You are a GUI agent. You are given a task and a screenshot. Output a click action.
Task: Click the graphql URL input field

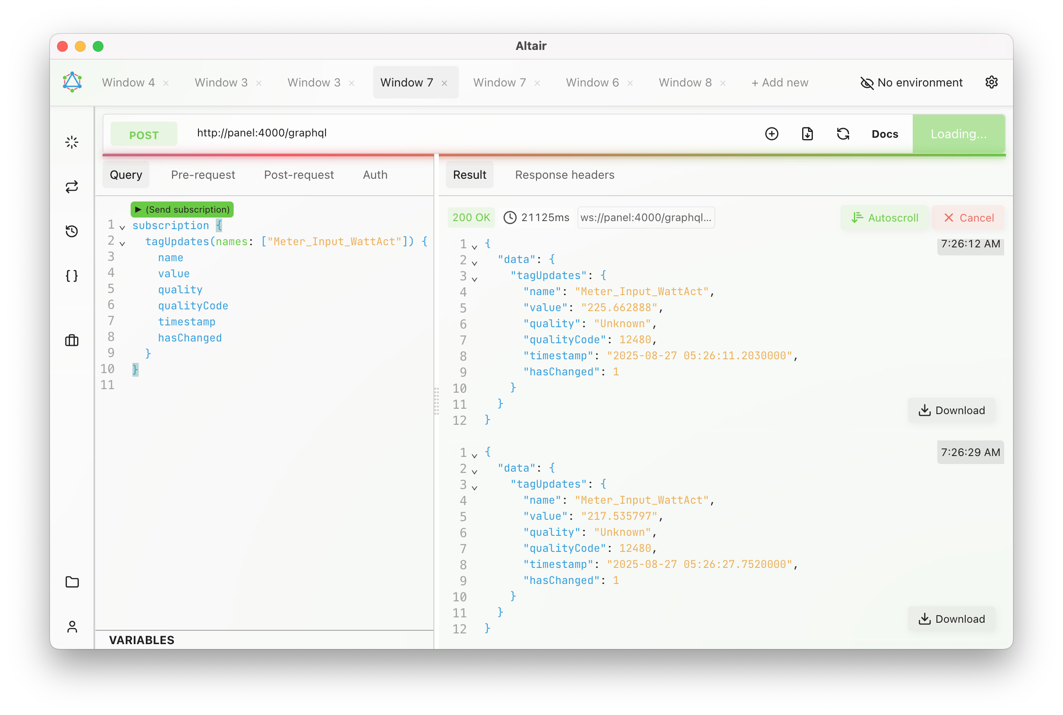[x=319, y=133]
